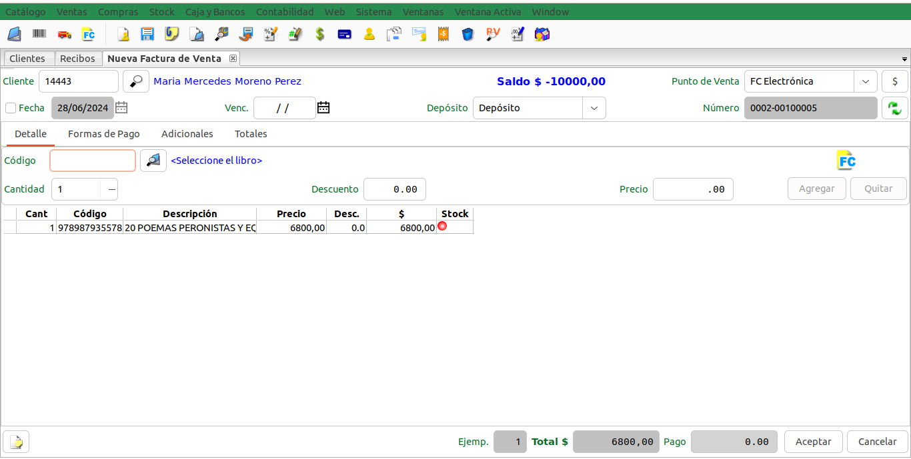Click the dark blue credit card icon
Screen dimensions: 911x459
pos(345,34)
